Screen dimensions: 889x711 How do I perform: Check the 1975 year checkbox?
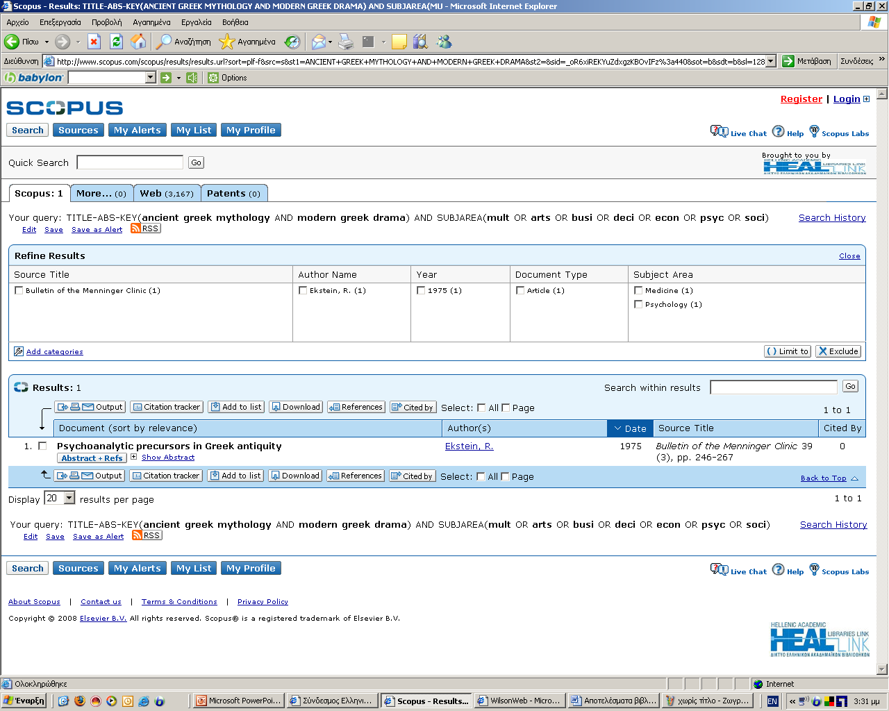421,290
